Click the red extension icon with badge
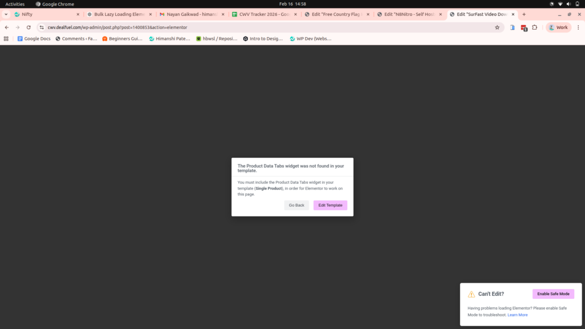585x329 pixels. coord(523,27)
